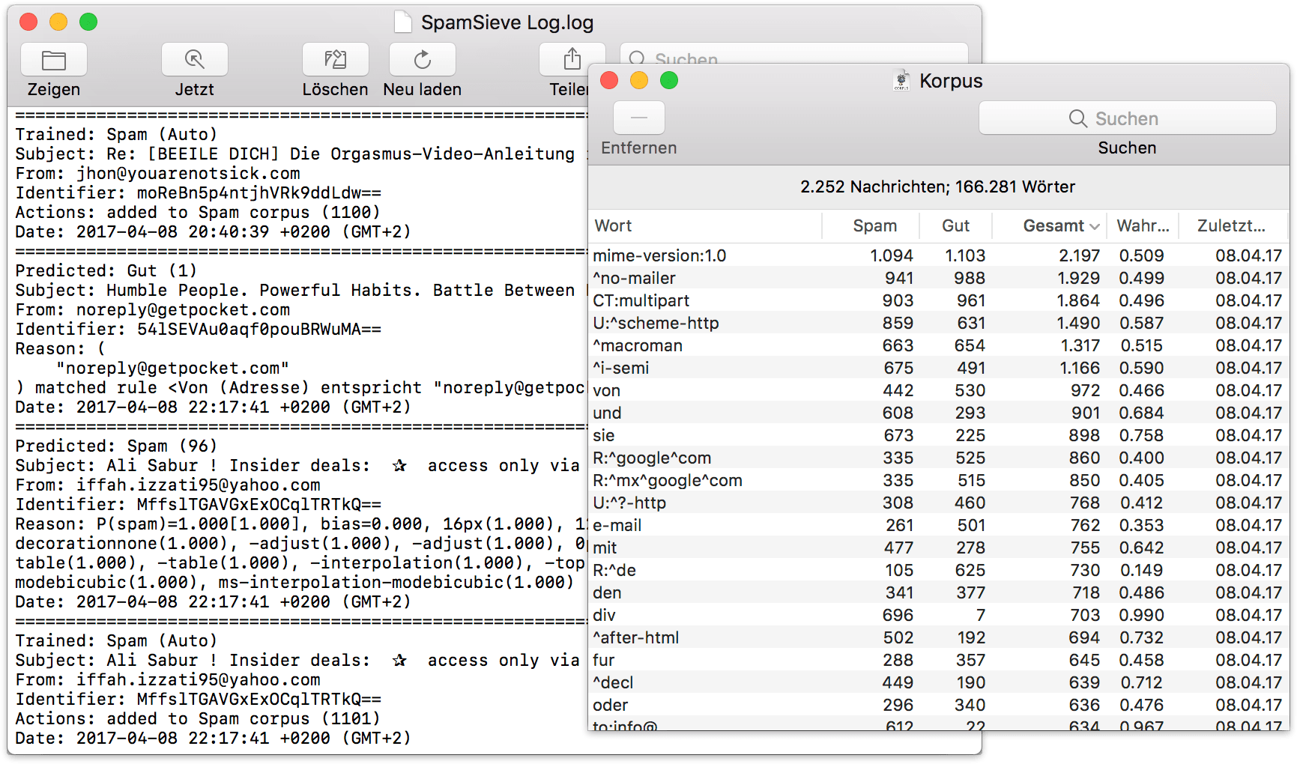Select the ^i-semi row
Image resolution: width=1297 pixels, height=764 pixels.
coord(938,368)
